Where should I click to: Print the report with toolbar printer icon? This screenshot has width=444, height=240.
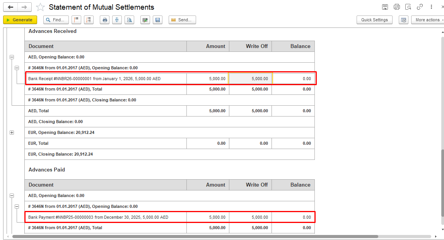point(105,20)
